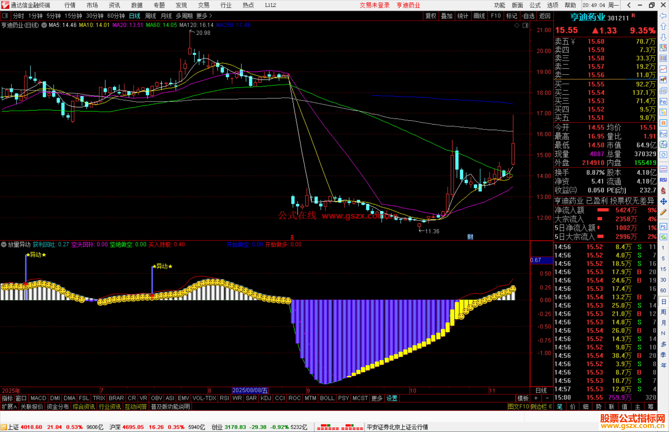
Task: Click the move cross-arrows sidebar icon
Action: click(663, 202)
